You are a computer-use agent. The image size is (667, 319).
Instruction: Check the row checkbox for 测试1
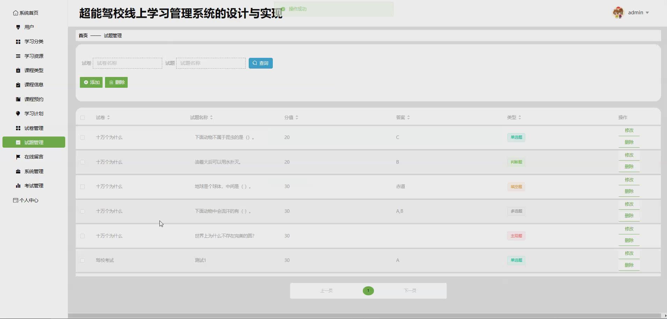[x=82, y=260]
